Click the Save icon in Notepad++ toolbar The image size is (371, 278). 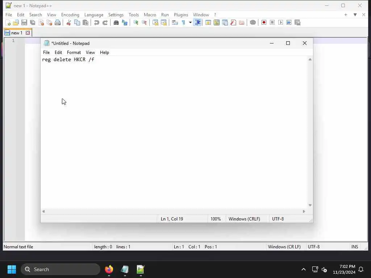pos(24,23)
